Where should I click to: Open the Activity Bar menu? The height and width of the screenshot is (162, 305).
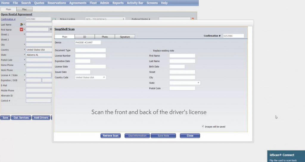[135, 3]
